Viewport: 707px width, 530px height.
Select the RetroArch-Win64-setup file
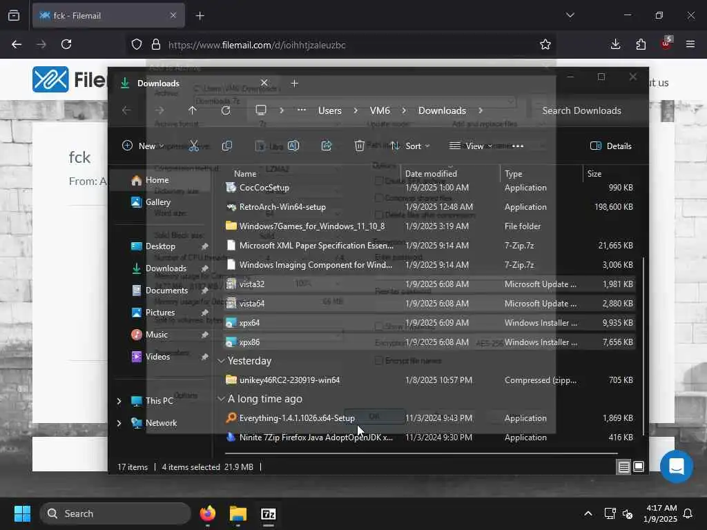pos(282,207)
